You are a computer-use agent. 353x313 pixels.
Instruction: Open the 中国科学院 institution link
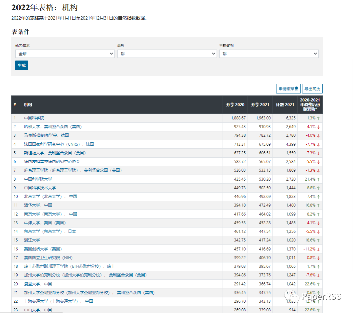coord(34,118)
